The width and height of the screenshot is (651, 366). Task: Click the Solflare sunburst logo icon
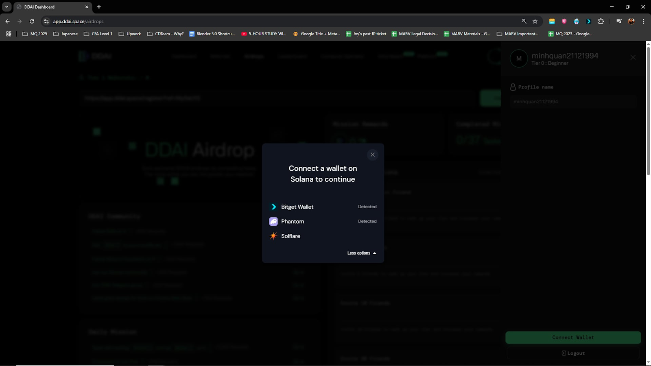(273, 236)
